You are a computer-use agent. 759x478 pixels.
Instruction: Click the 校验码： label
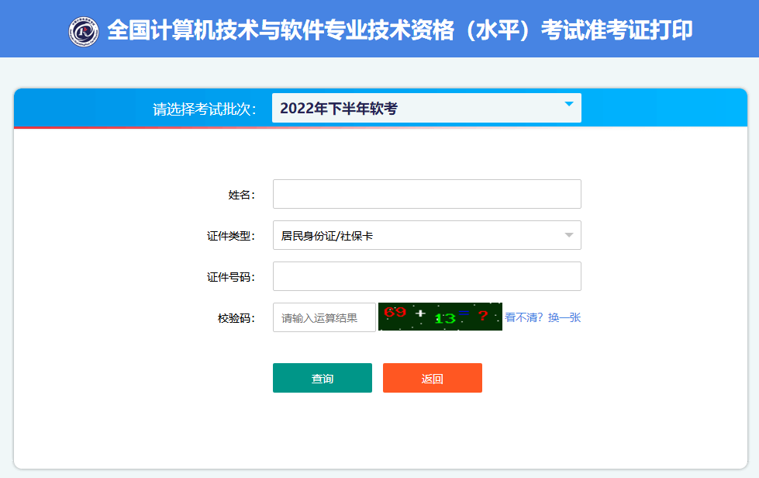pyautogui.click(x=236, y=318)
